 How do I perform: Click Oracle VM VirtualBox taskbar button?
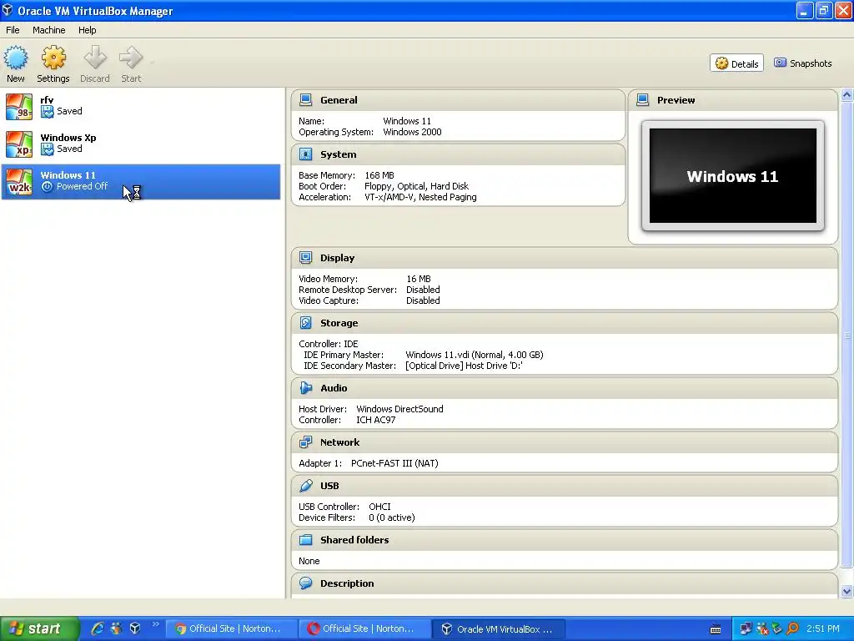[498, 628]
